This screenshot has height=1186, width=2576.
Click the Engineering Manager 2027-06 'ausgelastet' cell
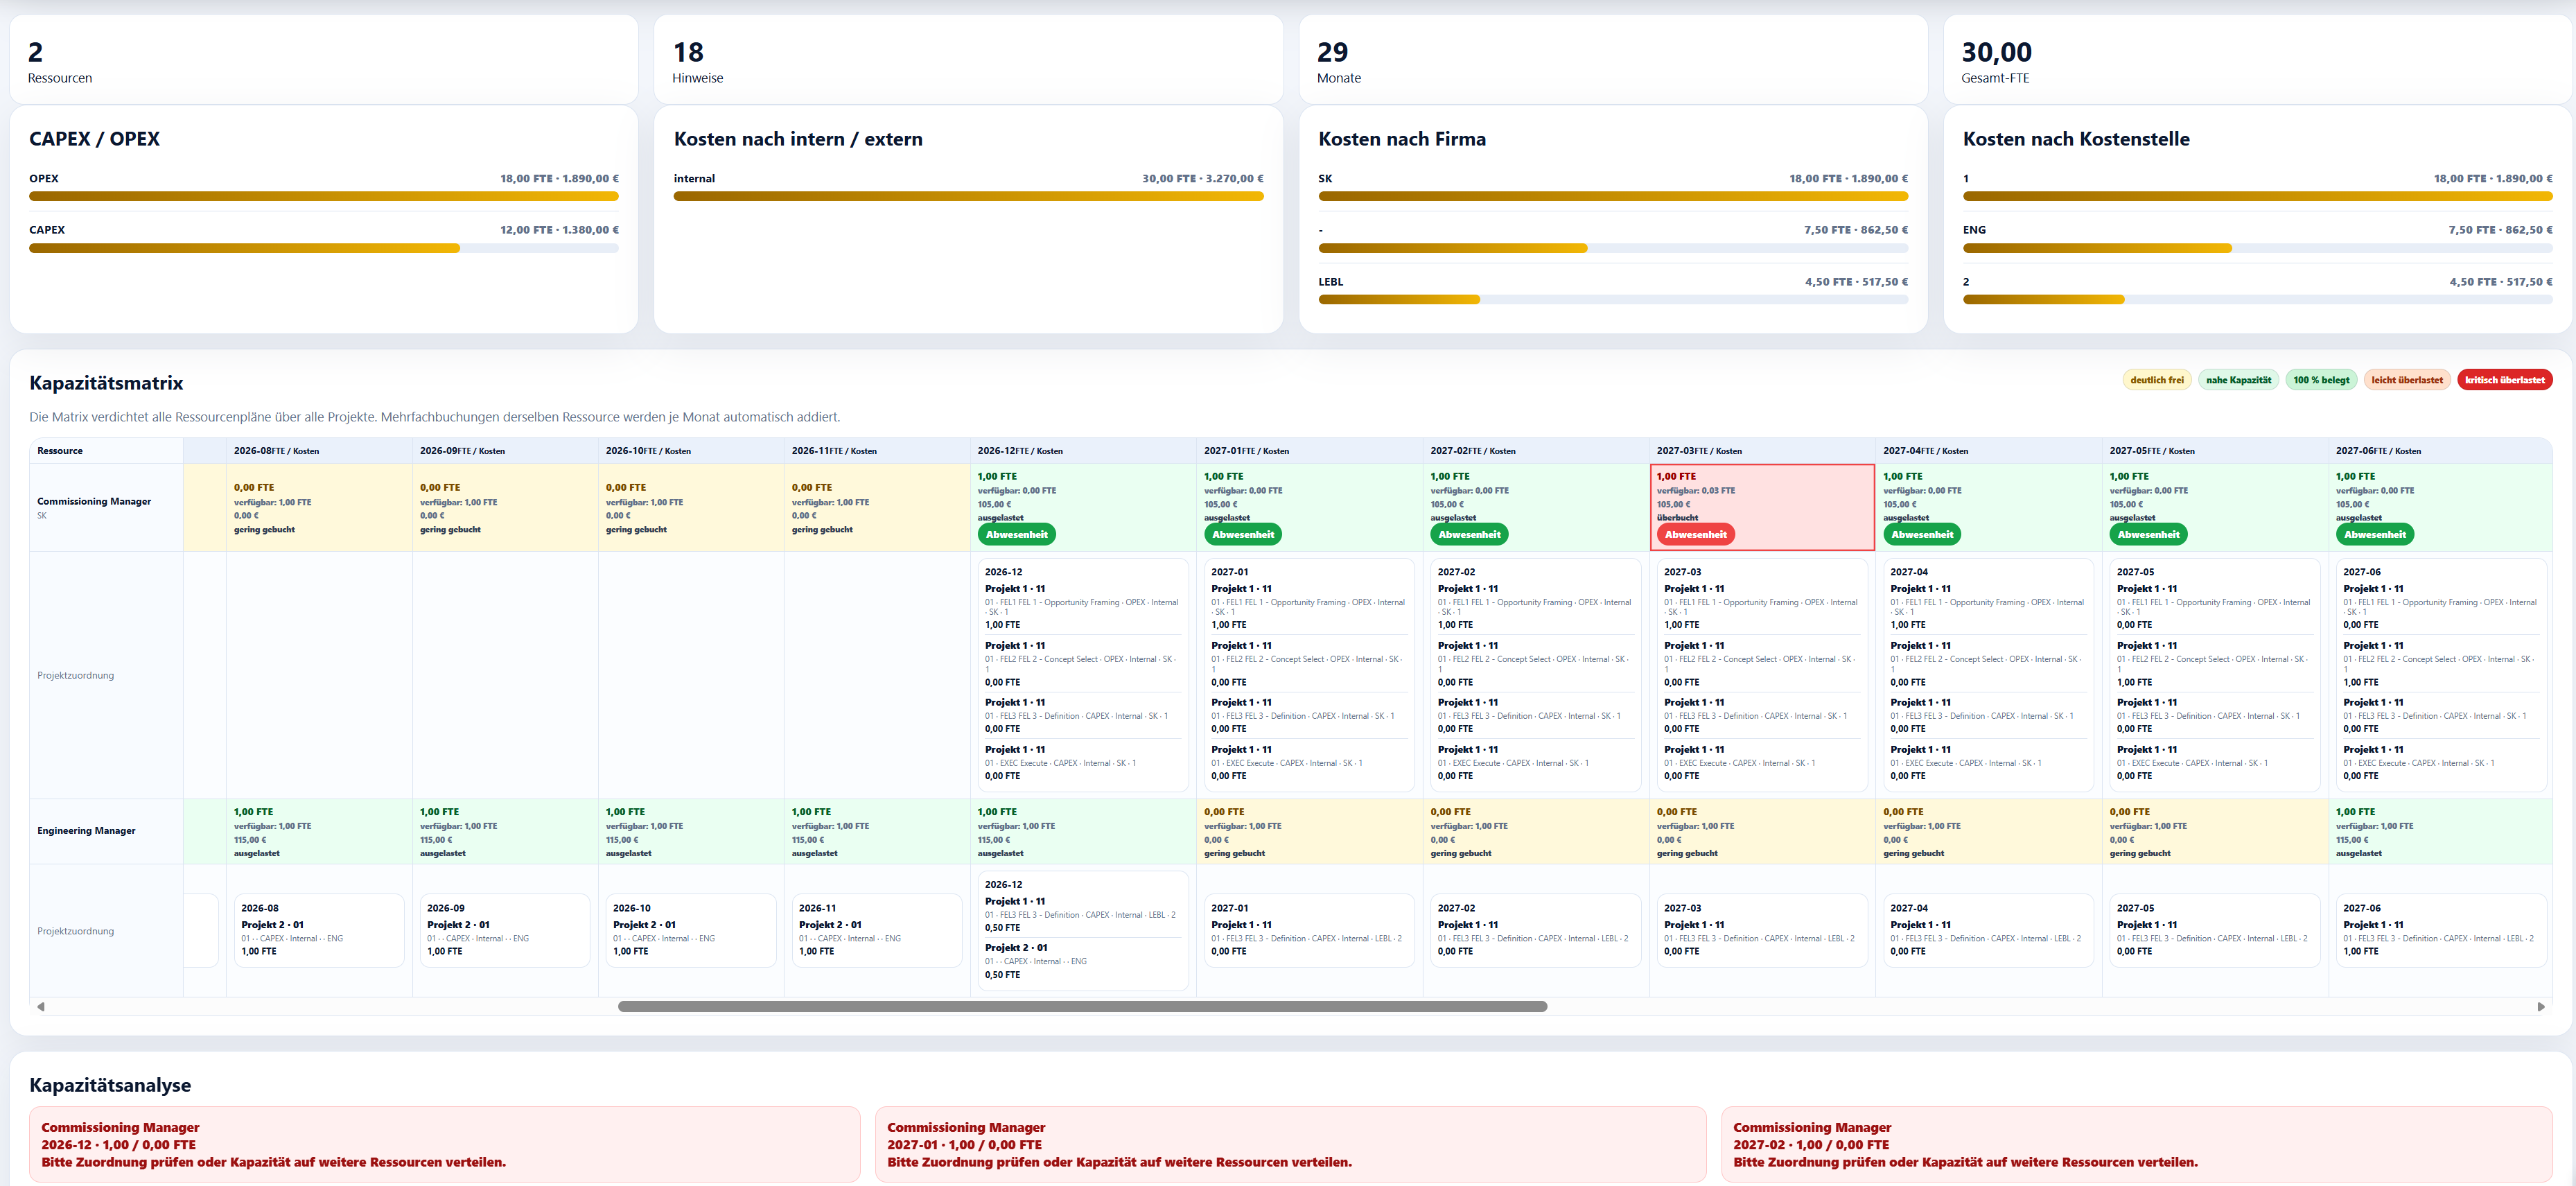click(x=2440, y=832)
